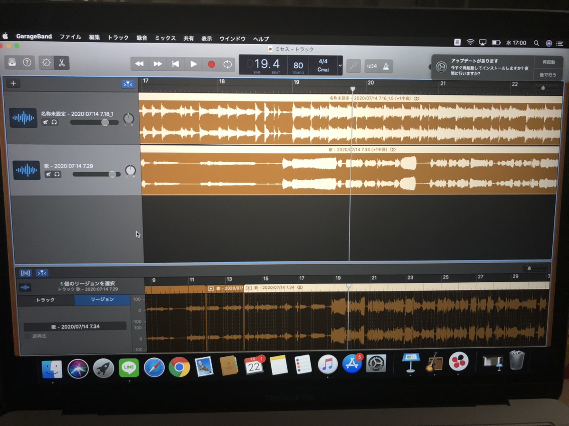Screen dimensions: 569x426
Task: Switch to the トラック tab in the editor
Action: click(46, 300)
